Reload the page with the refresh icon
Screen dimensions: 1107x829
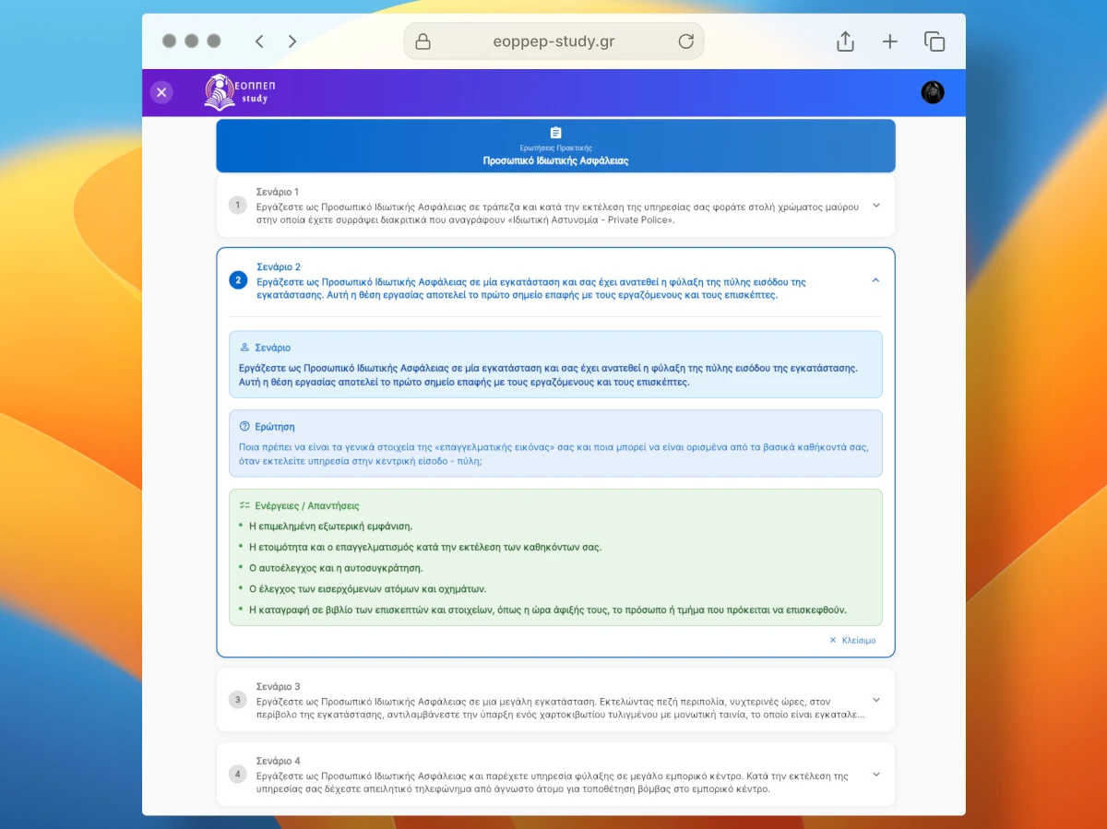click(685, 41)
